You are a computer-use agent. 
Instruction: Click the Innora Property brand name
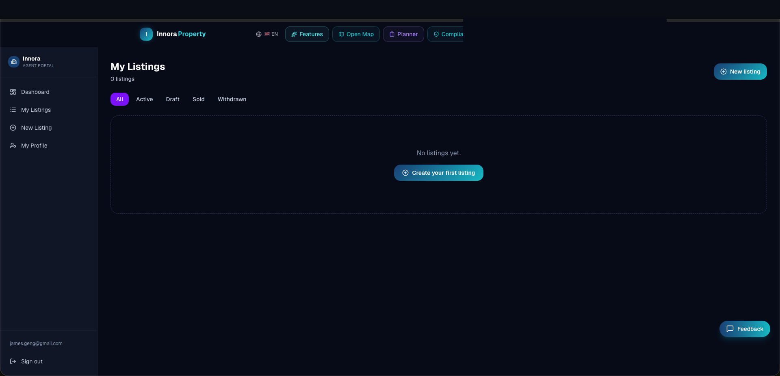pos(181,34)
